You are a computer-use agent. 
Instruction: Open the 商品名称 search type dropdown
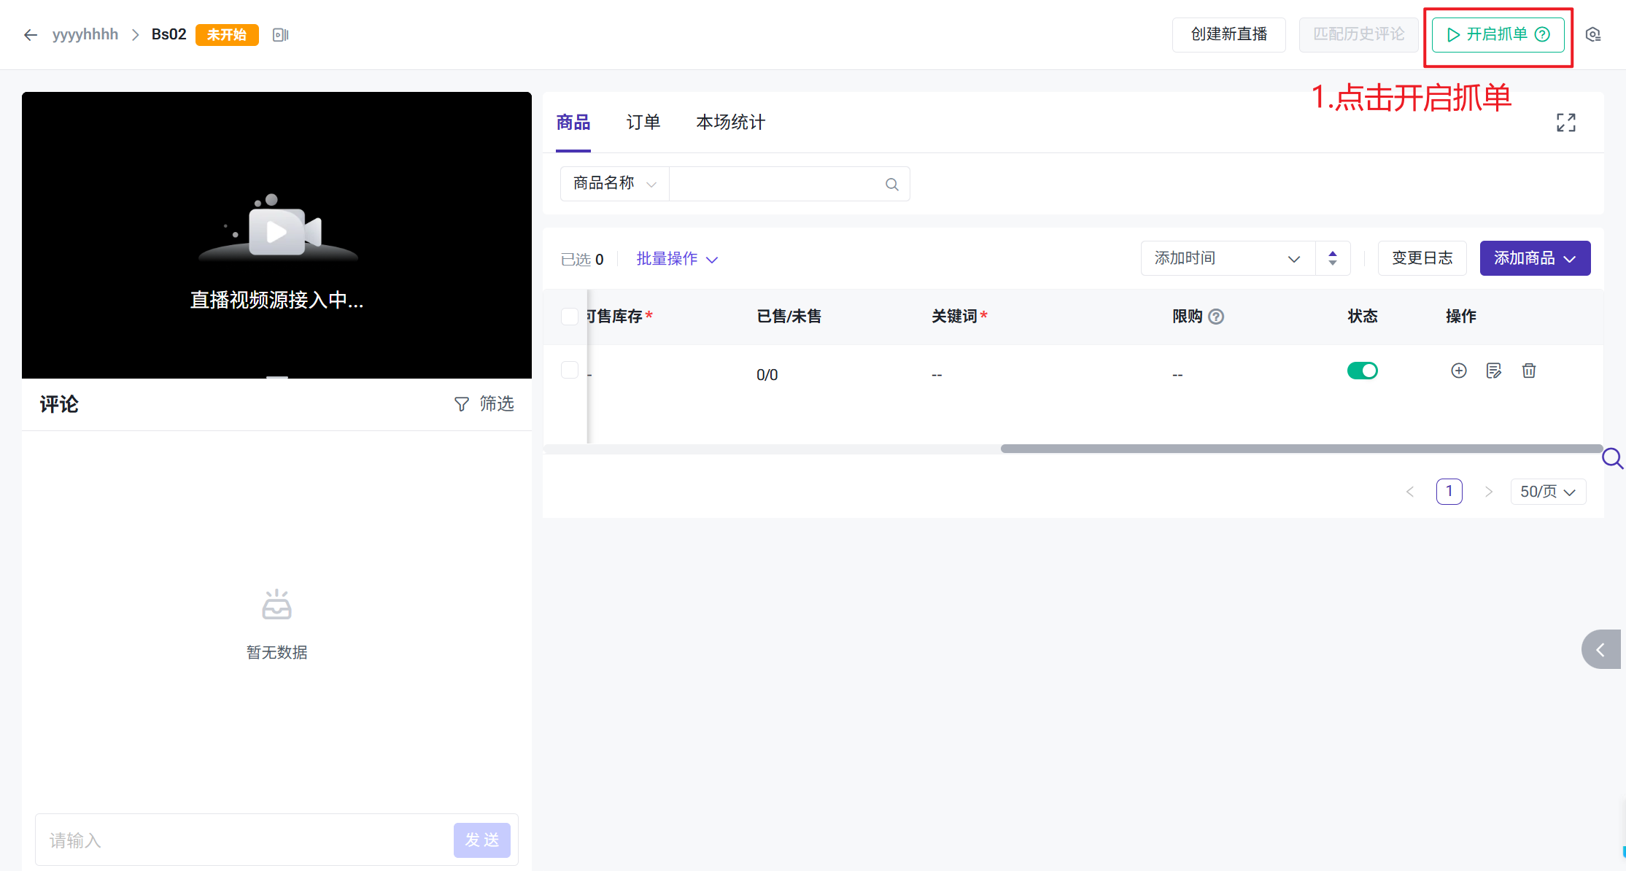click(615, 184)
